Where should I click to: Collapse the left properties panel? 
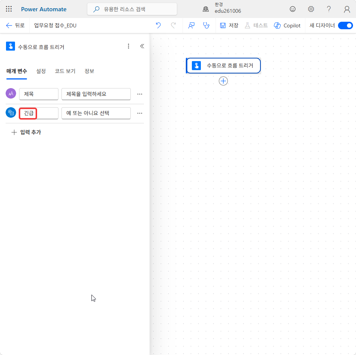point(142,46)
